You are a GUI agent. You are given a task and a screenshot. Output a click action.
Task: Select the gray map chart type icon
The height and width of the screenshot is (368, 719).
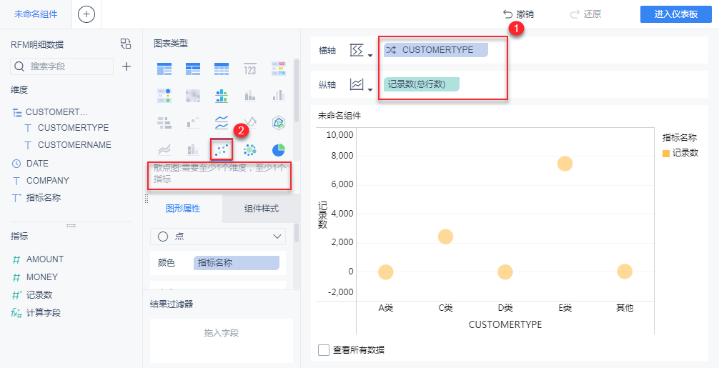tap(192, 95)
